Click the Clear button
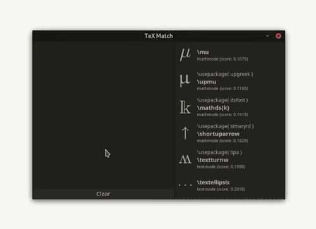This screenshot has width=316, height=229. tap(103, 194)
